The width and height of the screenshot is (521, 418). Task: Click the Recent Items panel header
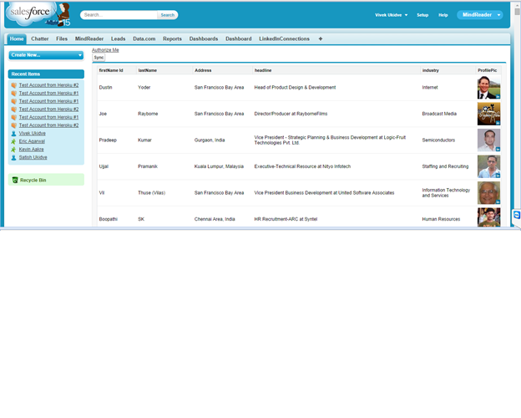(x=46, y=74)
